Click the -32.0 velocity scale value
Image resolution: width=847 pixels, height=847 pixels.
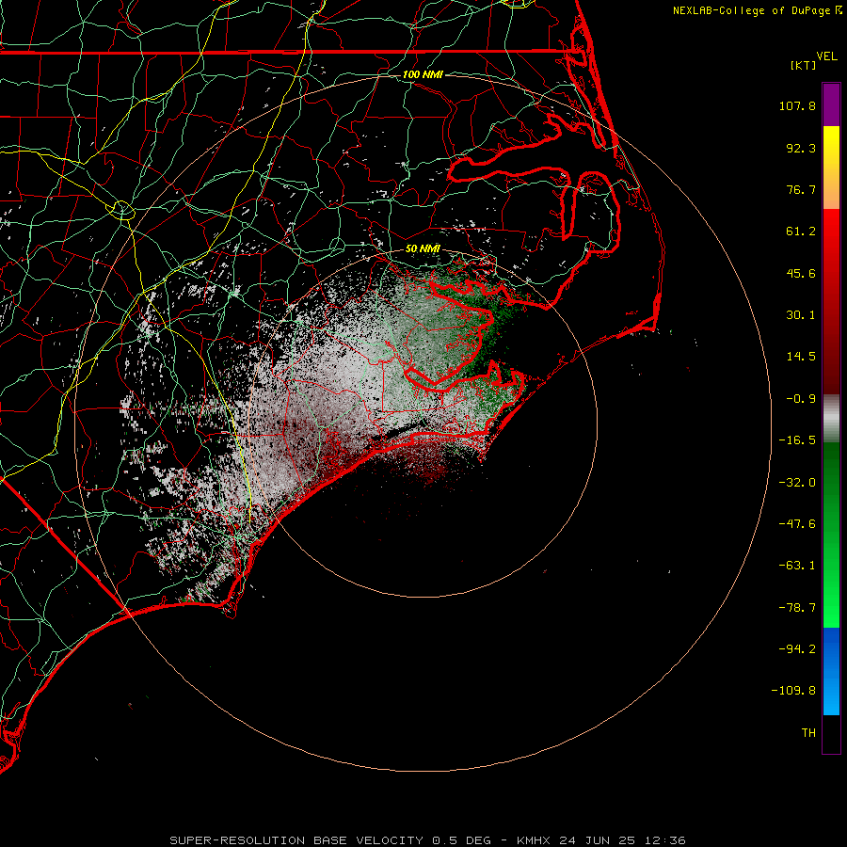797,483
